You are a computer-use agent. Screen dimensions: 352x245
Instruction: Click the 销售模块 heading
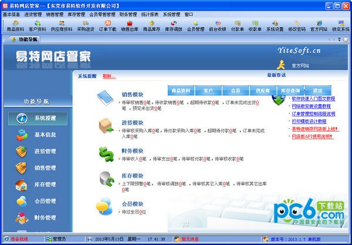pos(133,95)
